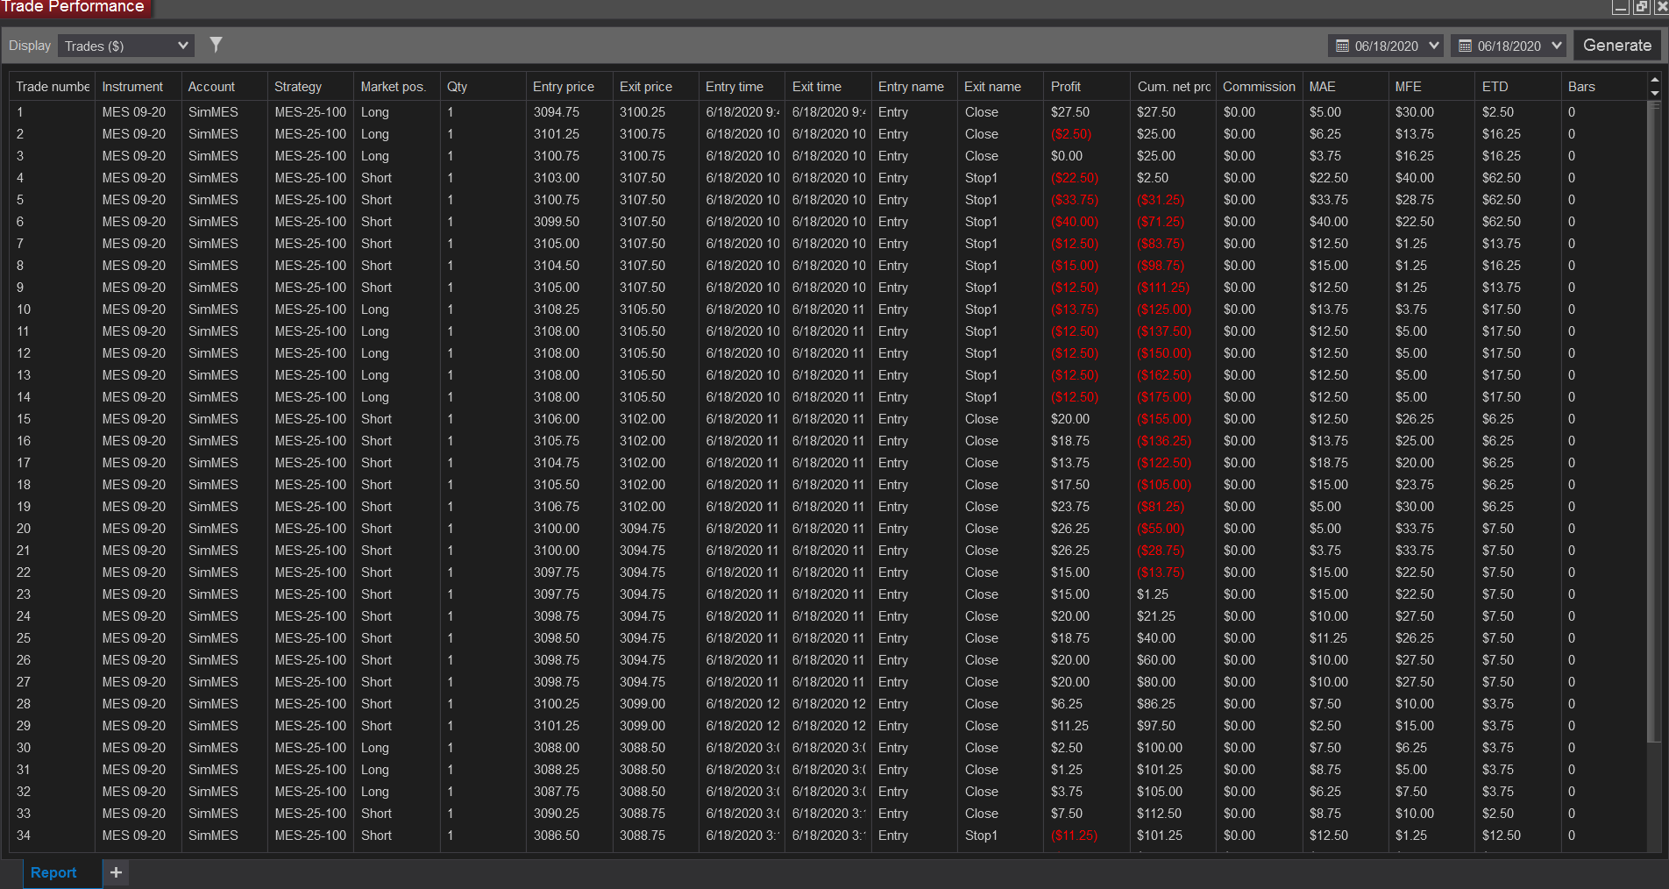Click cumulative ($175.00) in trade 14
Screen dimensions: 1669x889
(1164, 397)
